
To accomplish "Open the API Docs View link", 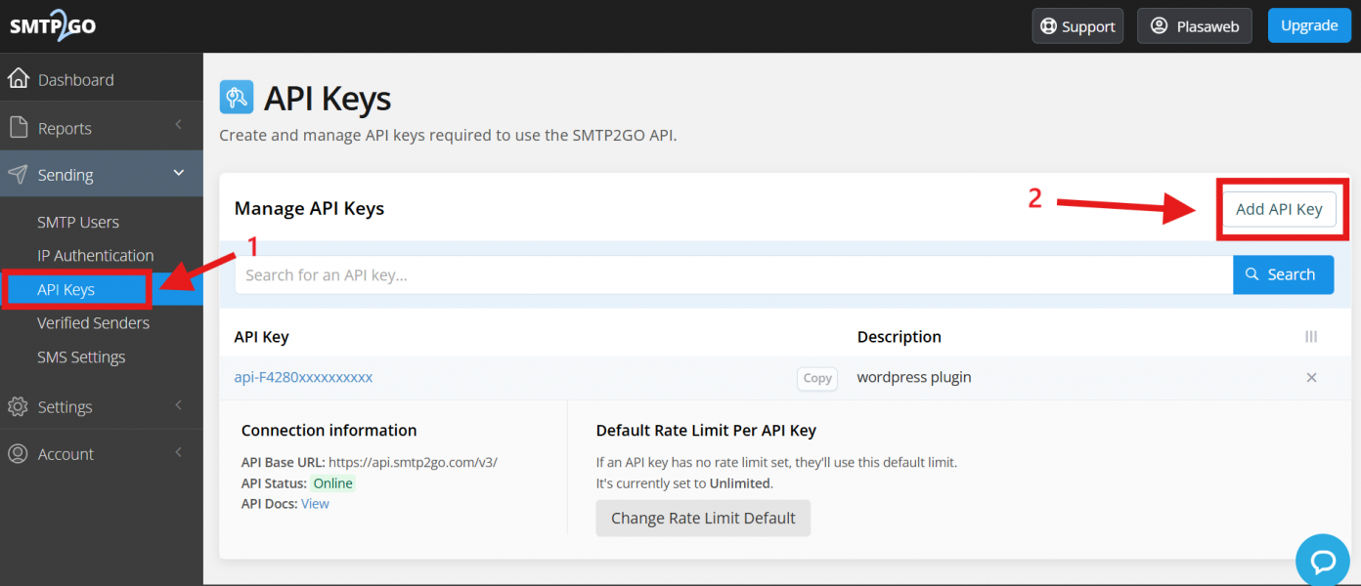I will (315, 504).
